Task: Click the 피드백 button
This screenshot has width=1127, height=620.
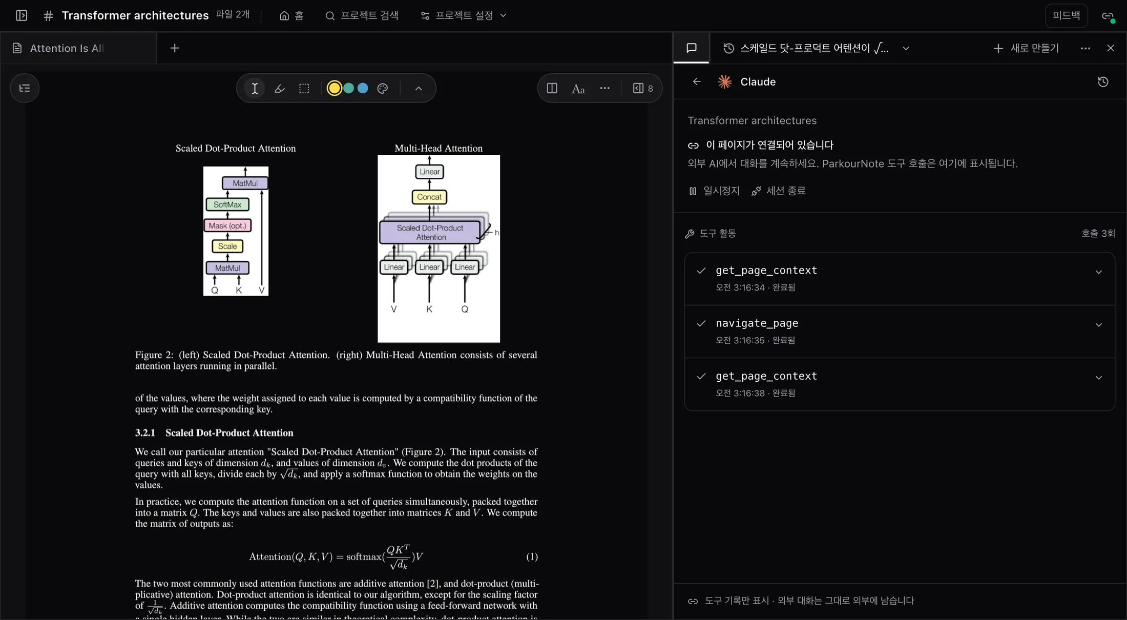Action: click(x=1066, y=15)
